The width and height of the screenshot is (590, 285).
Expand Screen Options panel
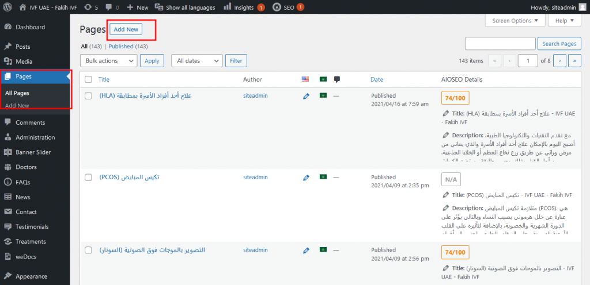(x=515, y=21)
